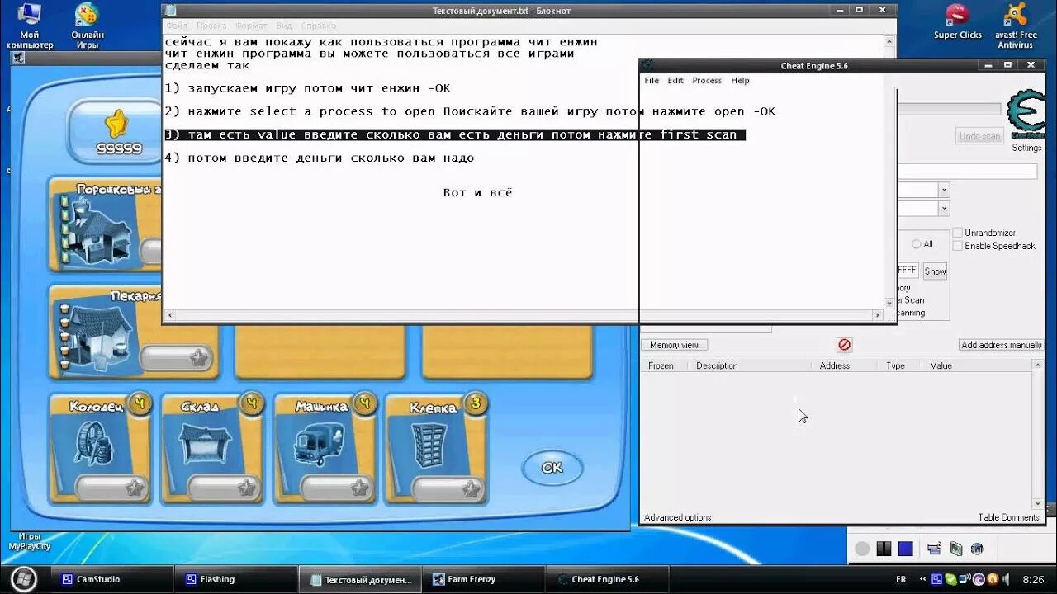Open the Cheat Engine Process menu
1057x594 pixels.
click(707, 80)
